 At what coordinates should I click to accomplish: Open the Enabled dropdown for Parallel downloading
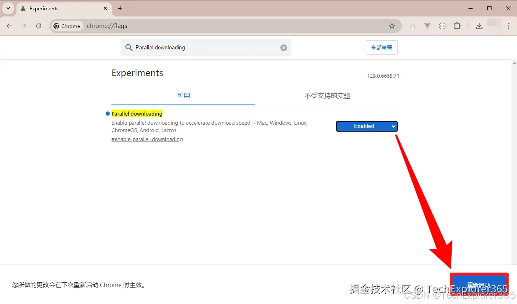click(x=367, y=126)
